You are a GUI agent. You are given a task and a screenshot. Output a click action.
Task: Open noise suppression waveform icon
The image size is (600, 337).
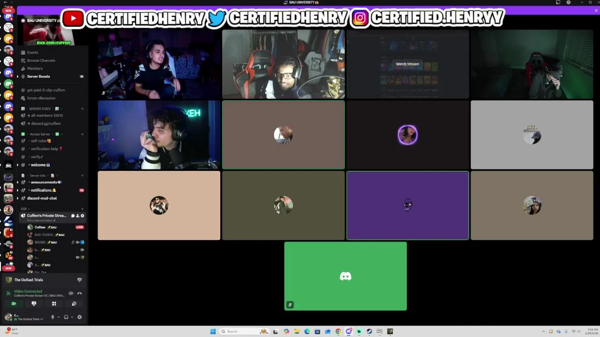click(x=71, y=293)
